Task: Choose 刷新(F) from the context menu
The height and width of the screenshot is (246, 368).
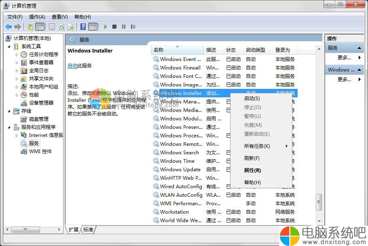Action: (x=261, y=158)
